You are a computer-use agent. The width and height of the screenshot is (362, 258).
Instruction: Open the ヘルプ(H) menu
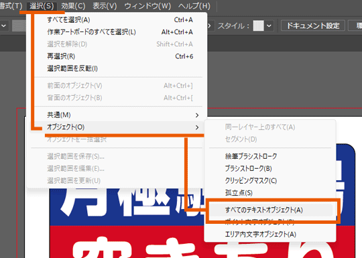pyautogui.click(x=194, y=6)
